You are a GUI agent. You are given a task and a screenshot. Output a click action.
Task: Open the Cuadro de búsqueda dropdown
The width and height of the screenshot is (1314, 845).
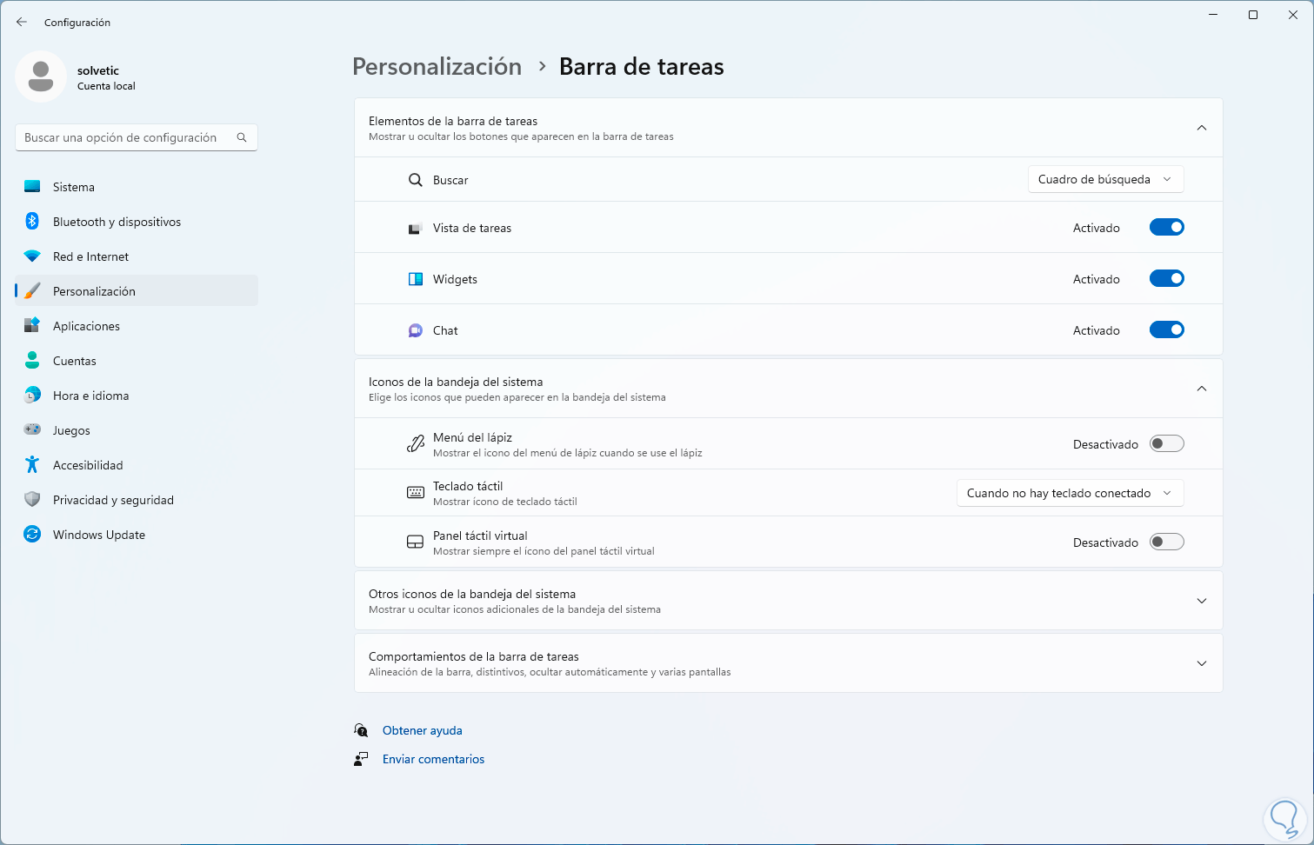tap(1105, 180)
